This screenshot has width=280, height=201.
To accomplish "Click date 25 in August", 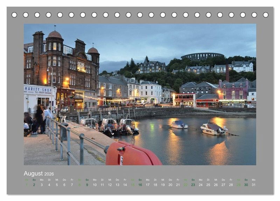I will coord(208,185).
